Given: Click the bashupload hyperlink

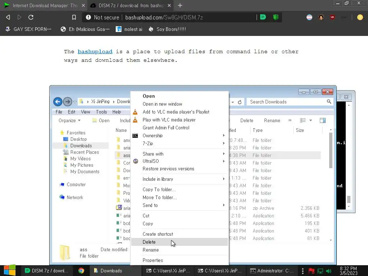Looking at the screenshot, I should 95,51.
